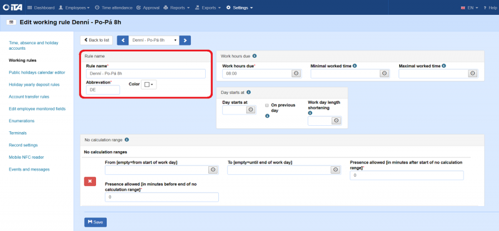Expand the Reports dropdown menu
The height and width of the screenshot is (231, 499).
(x=177, y=7)
